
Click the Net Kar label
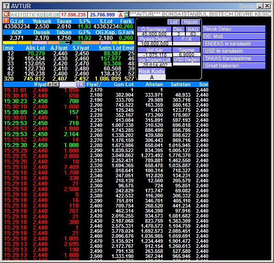[155, 50]
